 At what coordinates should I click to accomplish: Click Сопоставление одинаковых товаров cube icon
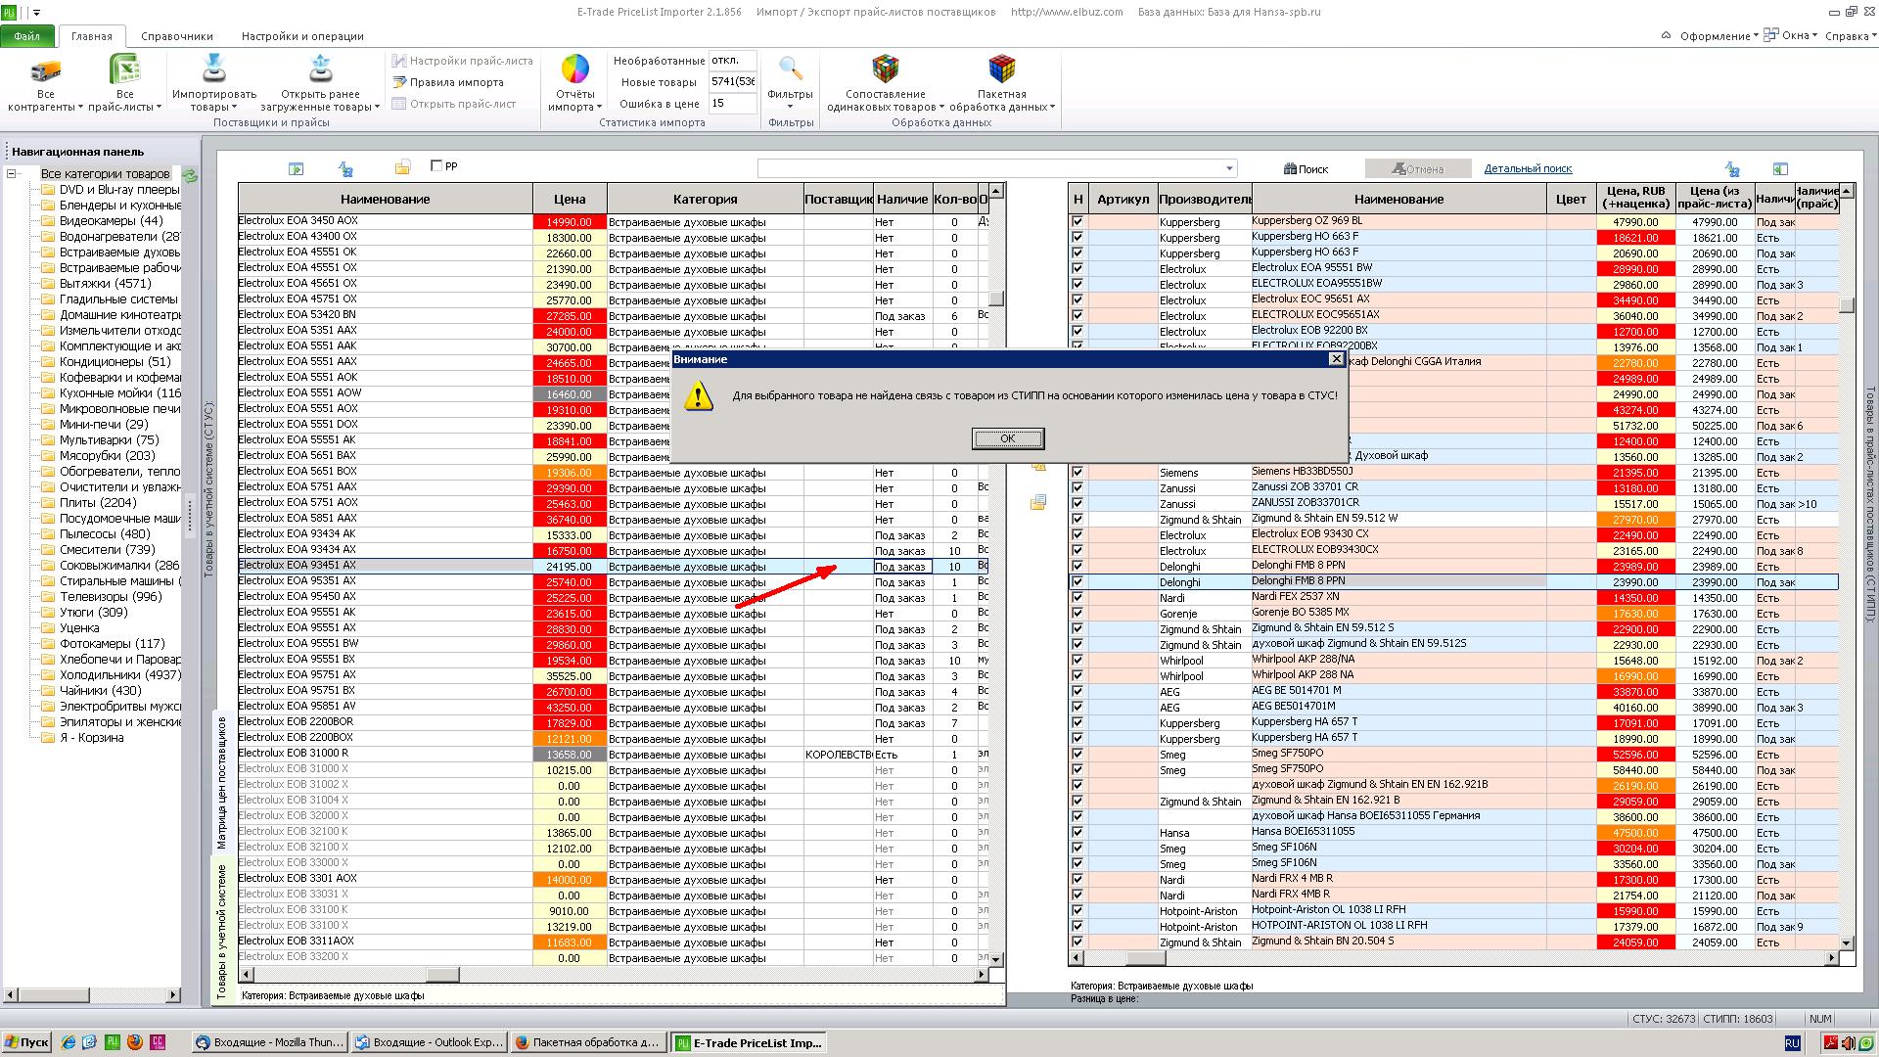pyautogui.click(x=885, y=69)
